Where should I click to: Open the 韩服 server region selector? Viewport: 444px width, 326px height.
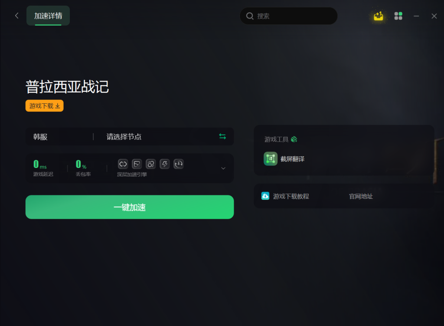(x=59, y=137)
